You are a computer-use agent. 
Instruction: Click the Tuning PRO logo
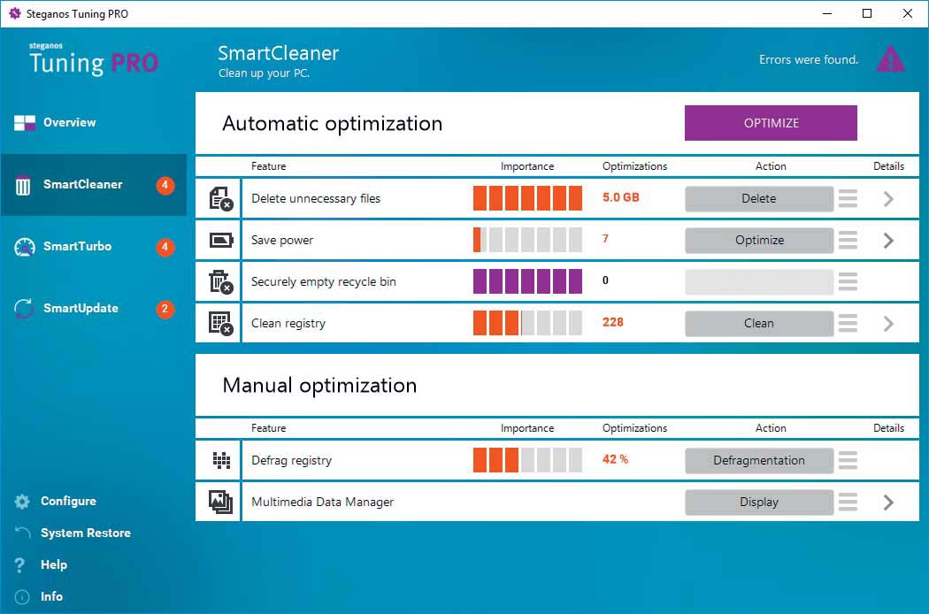[94, 58]
